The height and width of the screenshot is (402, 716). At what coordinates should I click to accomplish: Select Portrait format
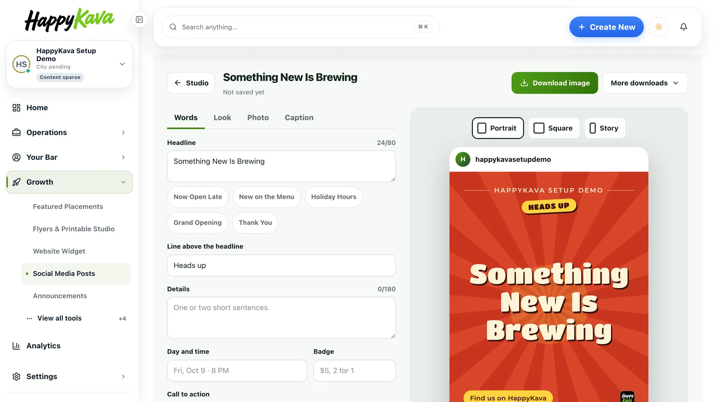(x=498, y=128)
